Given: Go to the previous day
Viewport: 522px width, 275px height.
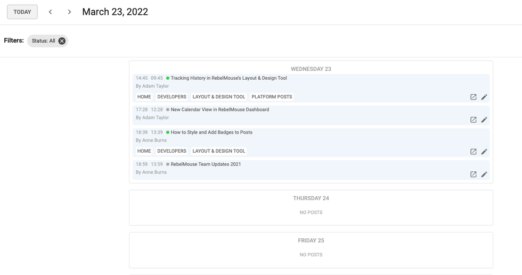Looking at the screenshot, I should (x=51, y=12).
